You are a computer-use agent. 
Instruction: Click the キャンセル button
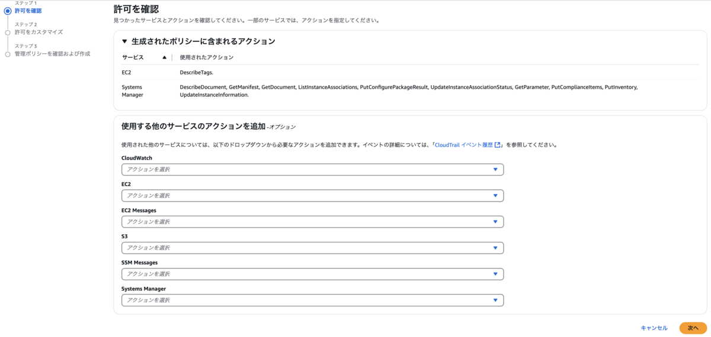pyautogui.click(x=654, y=328)
